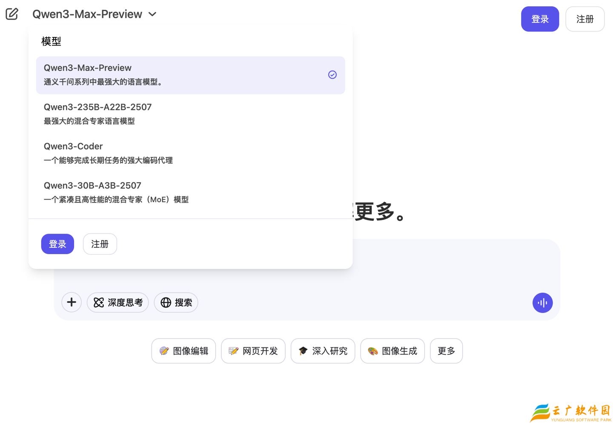Toggle 深度思考 deep thinking mode
Image resolution: width=613 pixels, height=424 pixels.
pos(118,302)
